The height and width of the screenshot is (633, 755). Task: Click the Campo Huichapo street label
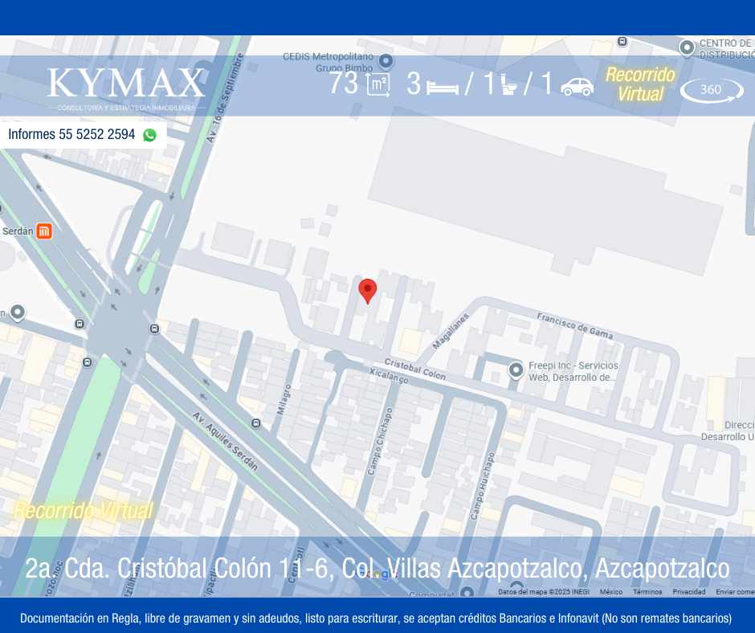(x=482, y=485)
